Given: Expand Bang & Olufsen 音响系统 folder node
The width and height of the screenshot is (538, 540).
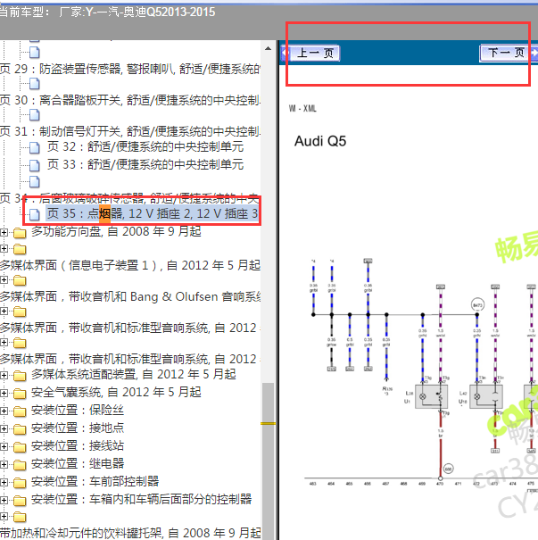Looking at the screenshot, I should (4, 279).
